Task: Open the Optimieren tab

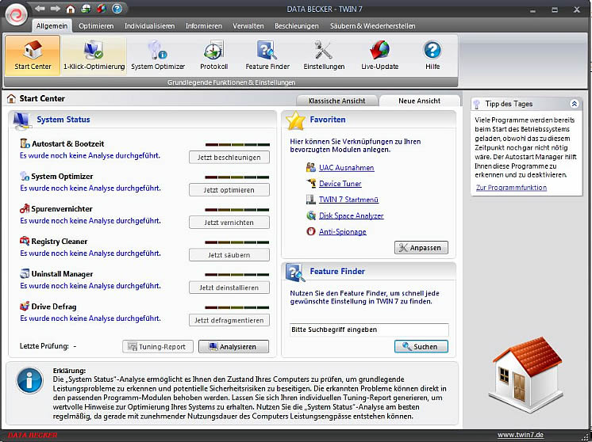Action: (96, 26)
